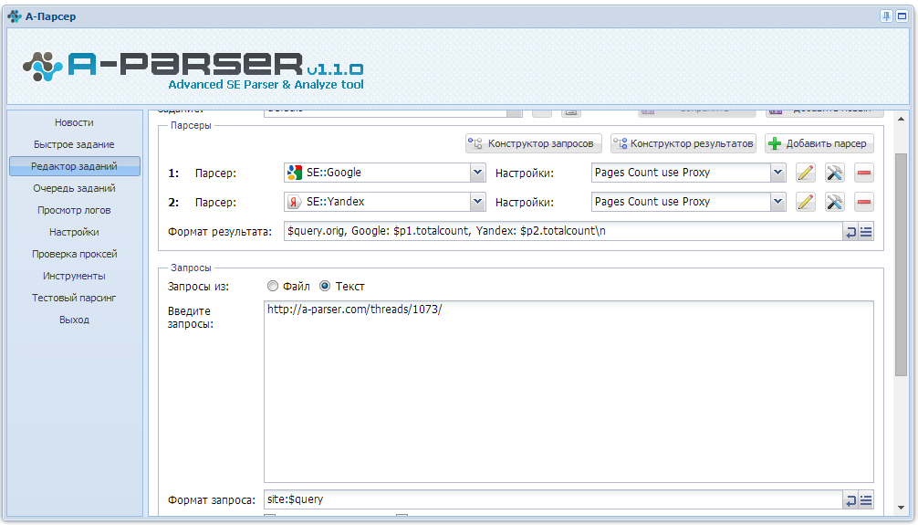Image resolution: width=918 pixels, height=525 pixels.
Task: Remove SE::Google parser with red minus
Action: coord(863,173)
